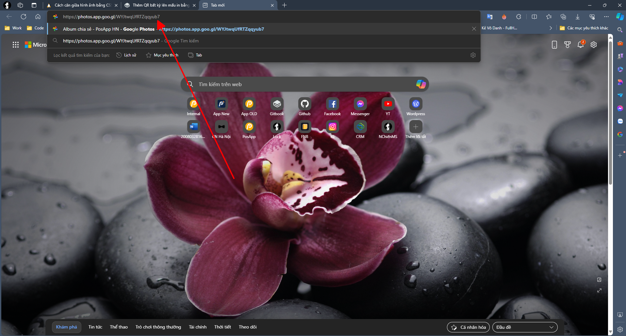Click the Cá nhân hóa button
The image size is (626, 336).
[468, 327]
